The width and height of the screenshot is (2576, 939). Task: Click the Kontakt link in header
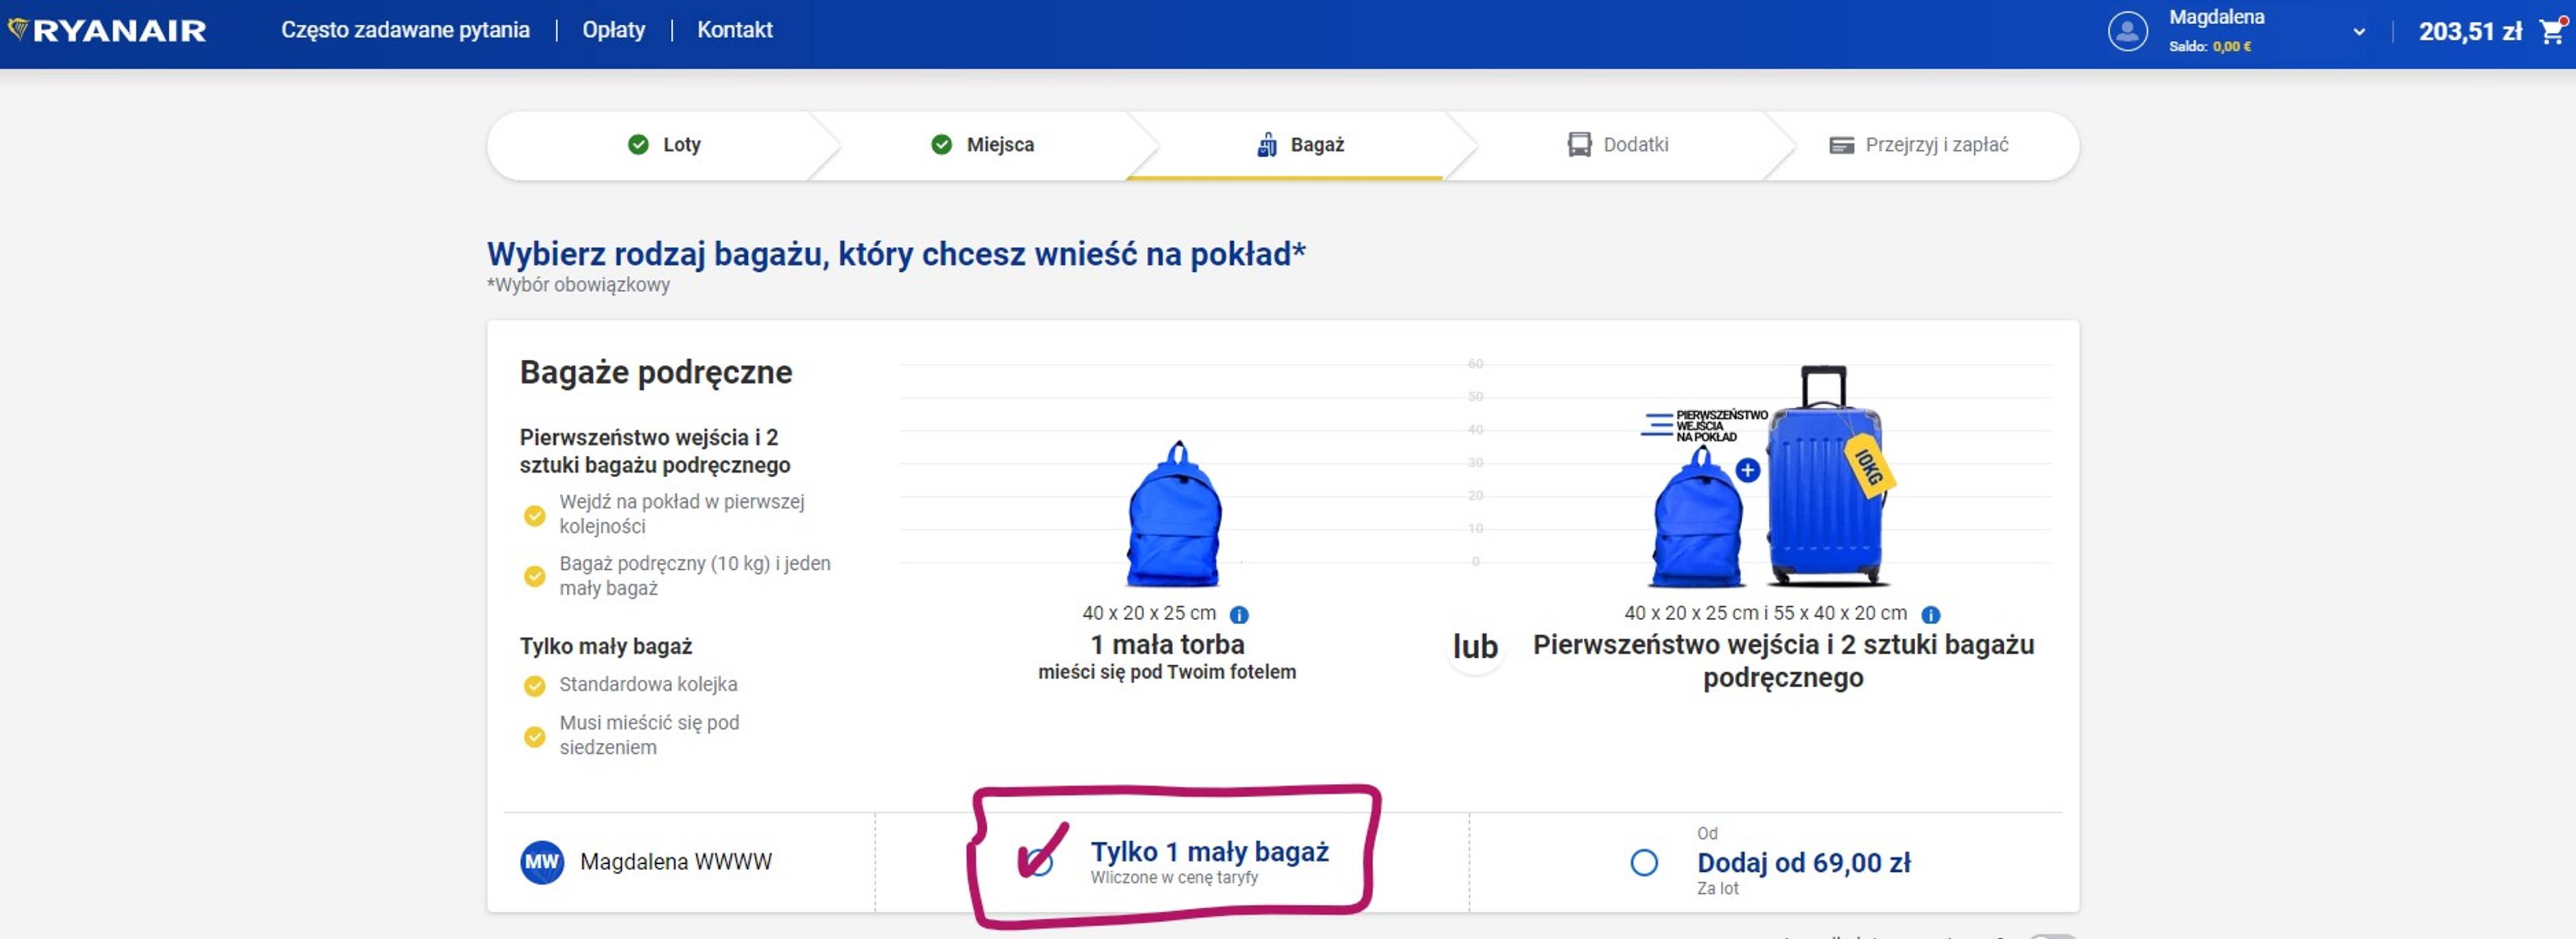coord(734,30)
